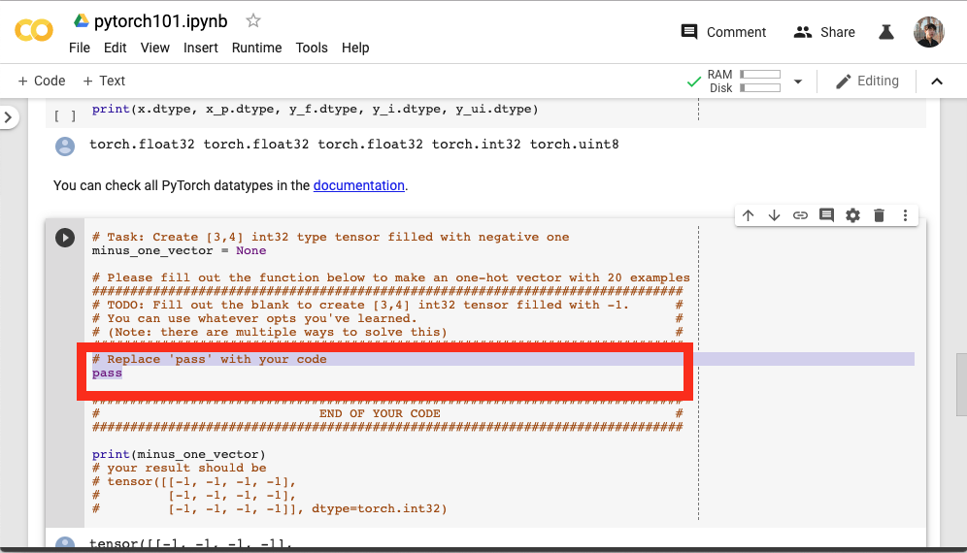Click the Colab logo icon
The width and height of the screenshot is (967, 553).
(34, 32)
